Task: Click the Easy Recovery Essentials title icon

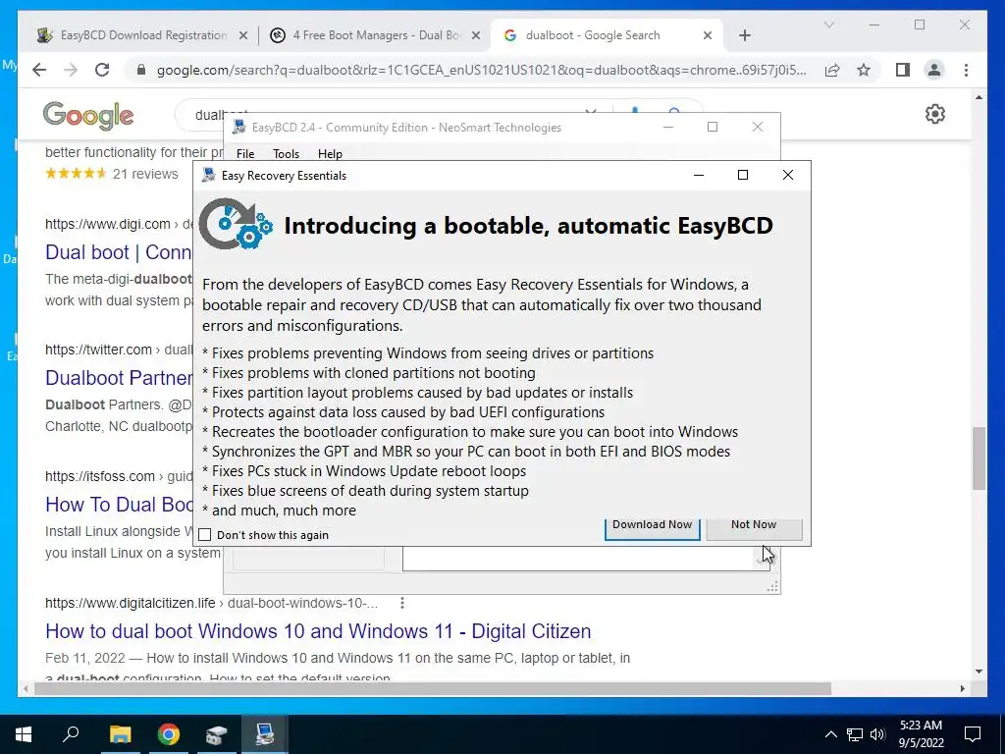Action: coord(208,175)
